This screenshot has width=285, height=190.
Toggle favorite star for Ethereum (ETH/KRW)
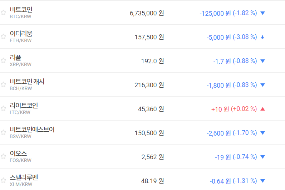coord(4,36)
